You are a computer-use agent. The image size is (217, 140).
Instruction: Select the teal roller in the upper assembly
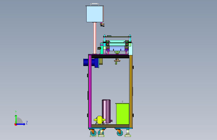(117, 41)
